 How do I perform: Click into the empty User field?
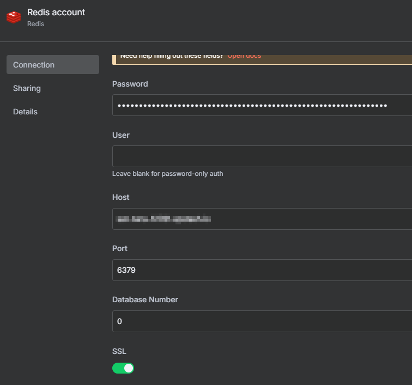click(x=262, y=156)
